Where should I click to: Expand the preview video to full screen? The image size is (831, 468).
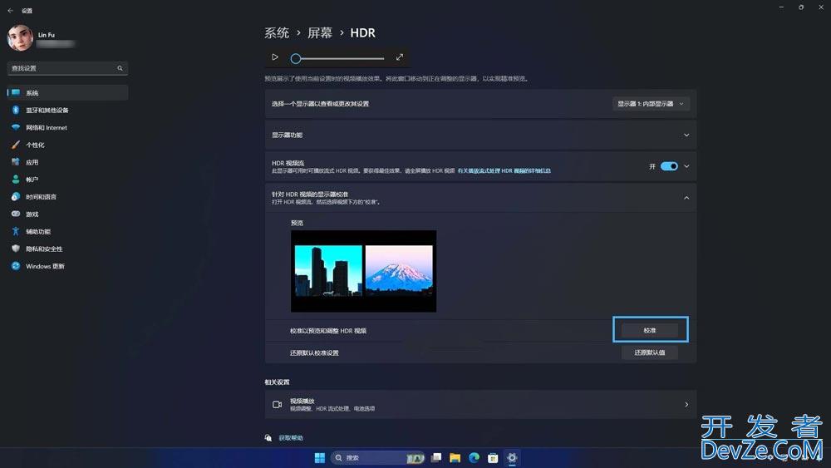pos(400,57)
